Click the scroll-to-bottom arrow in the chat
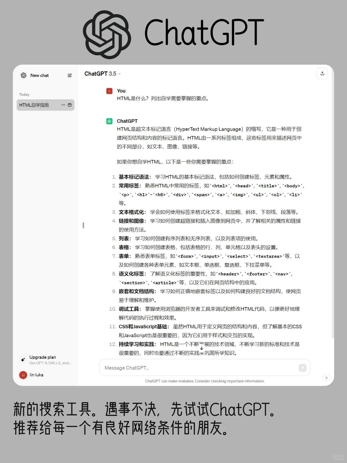 [202, 348]
